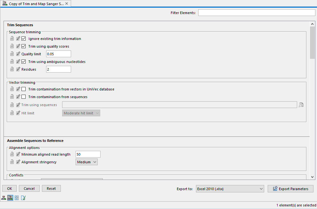Close the Copy of Trim workflow tab

point(67,4)
